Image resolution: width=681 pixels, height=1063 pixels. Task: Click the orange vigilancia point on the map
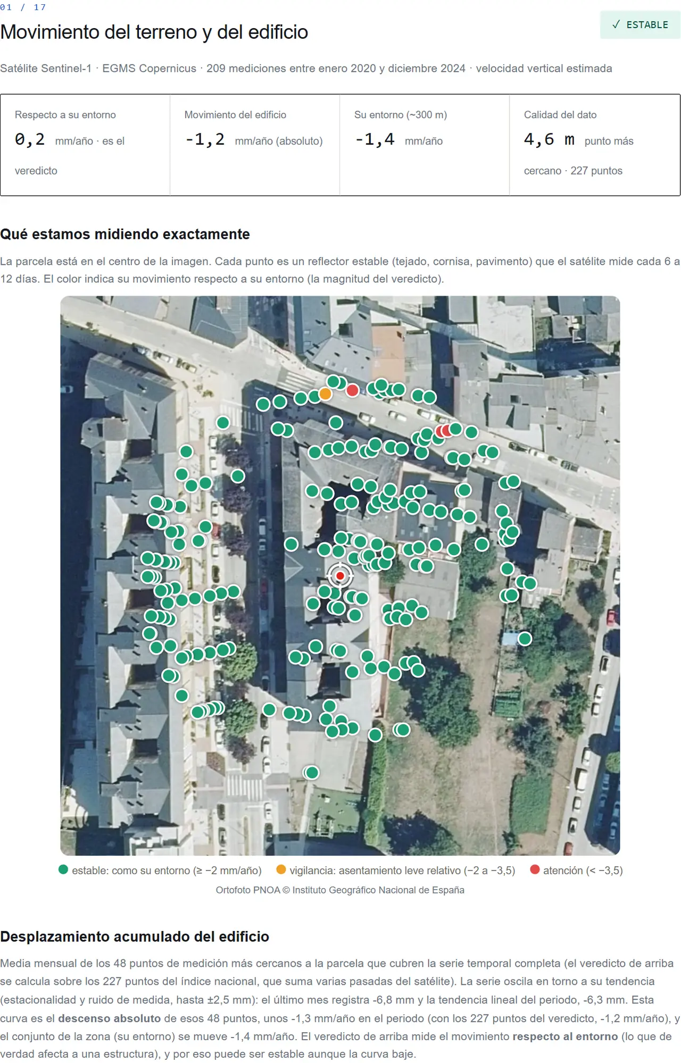pos(325,394)
